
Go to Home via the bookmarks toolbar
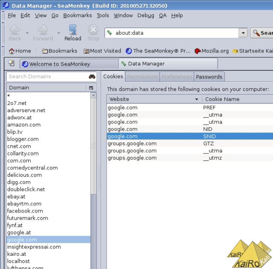click(x=20, y=51)
